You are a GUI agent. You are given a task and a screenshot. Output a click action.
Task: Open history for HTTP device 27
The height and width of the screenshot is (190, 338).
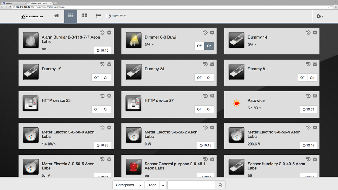[205, 96]
